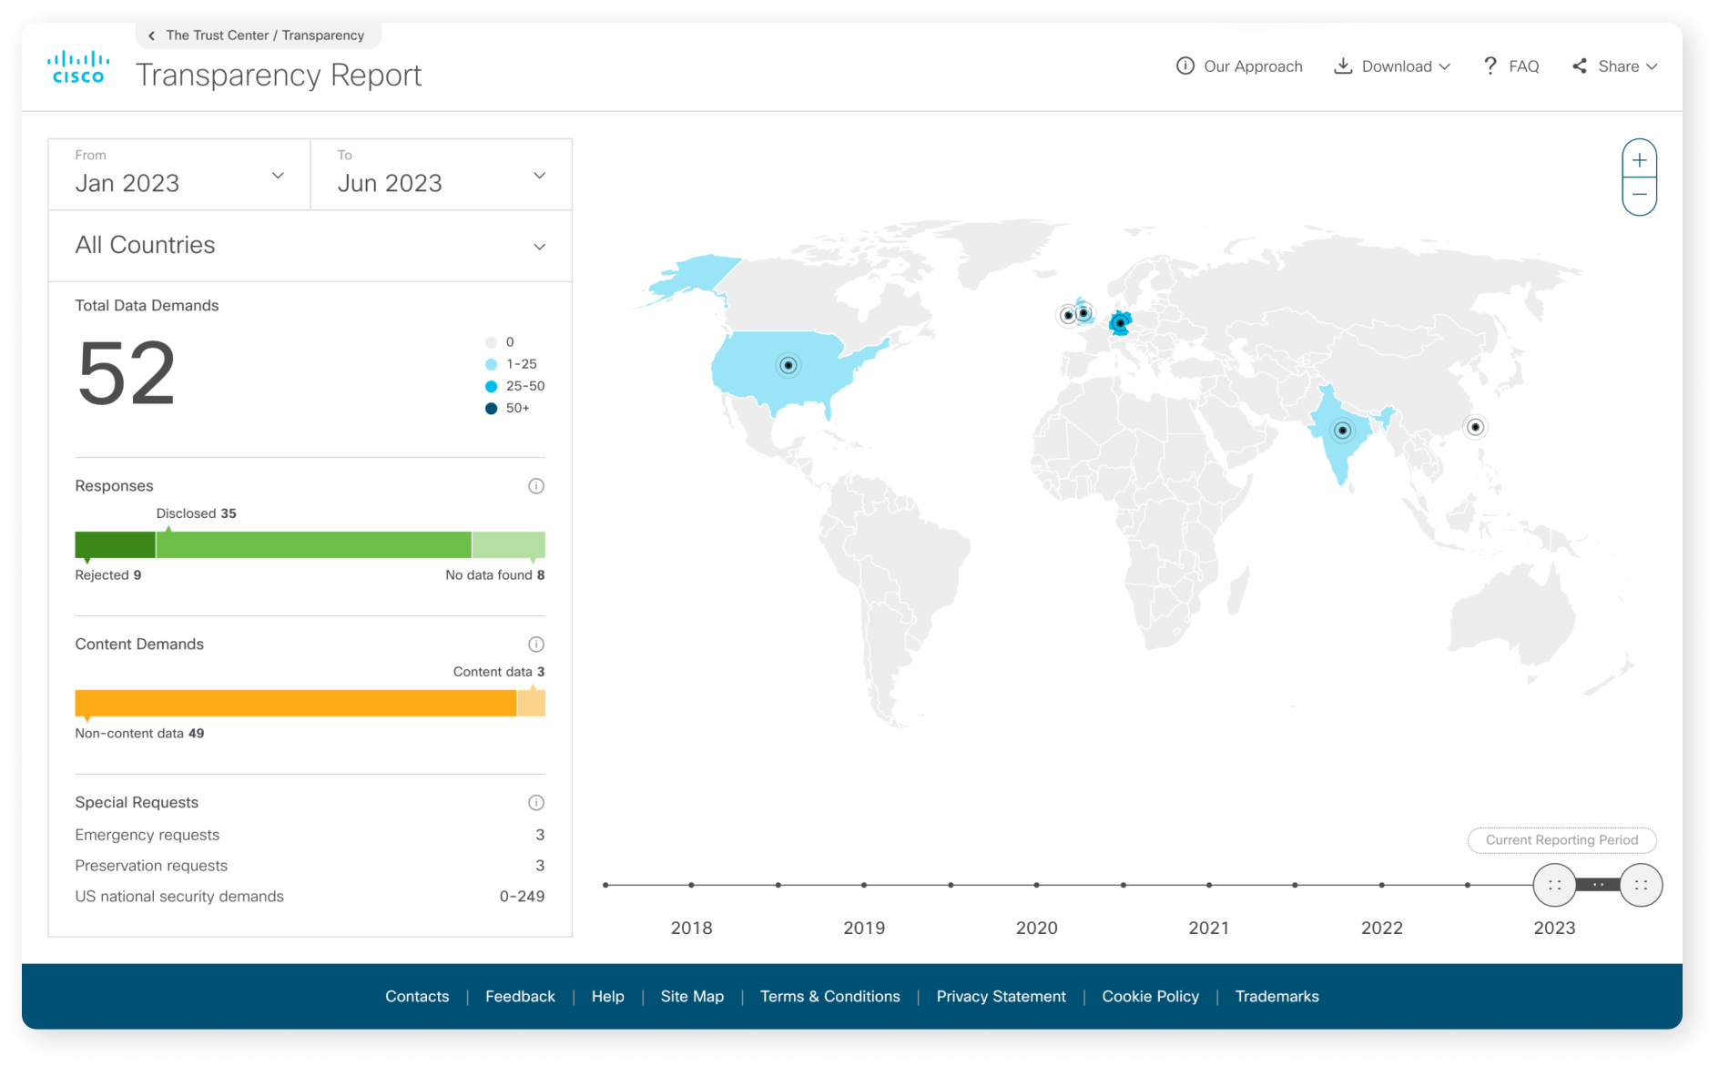Open the info tooltip next to Special Requests
The image size is (1719, 1066).
pyautogui.click(x=535, y=802)
